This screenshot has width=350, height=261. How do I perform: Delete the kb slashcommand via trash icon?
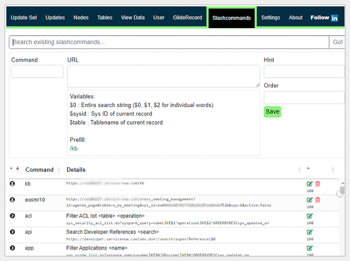click(318, 184)
